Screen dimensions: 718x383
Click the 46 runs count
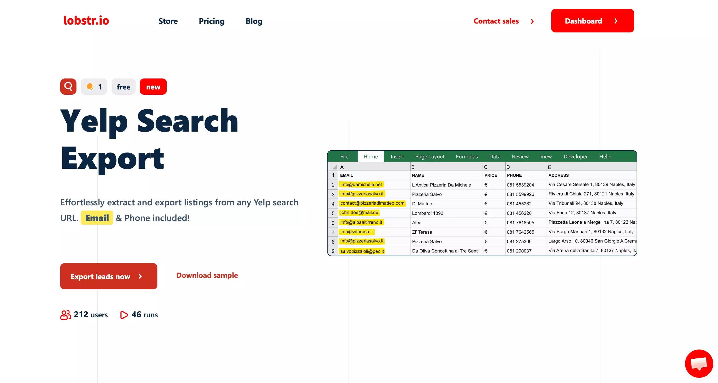144,315
